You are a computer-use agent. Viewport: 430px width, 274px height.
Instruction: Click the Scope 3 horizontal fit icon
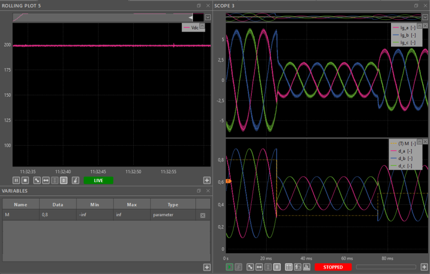pyautogui.click(x=259, y=267)
